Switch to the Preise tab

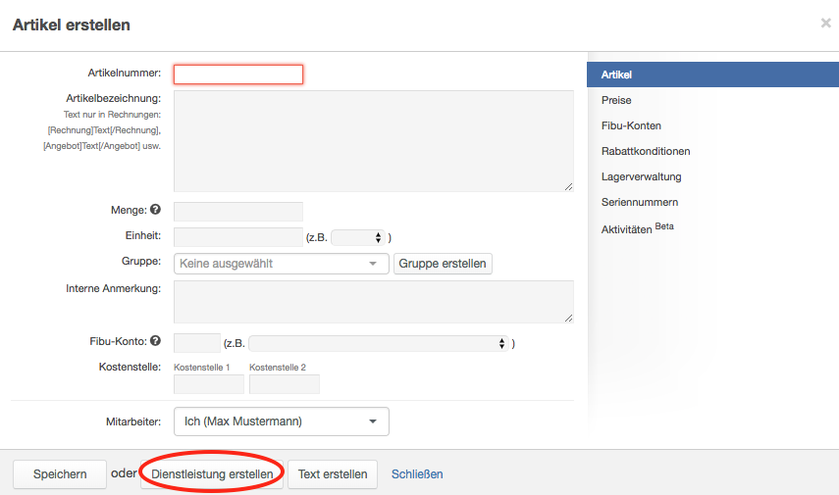[616, 100]
